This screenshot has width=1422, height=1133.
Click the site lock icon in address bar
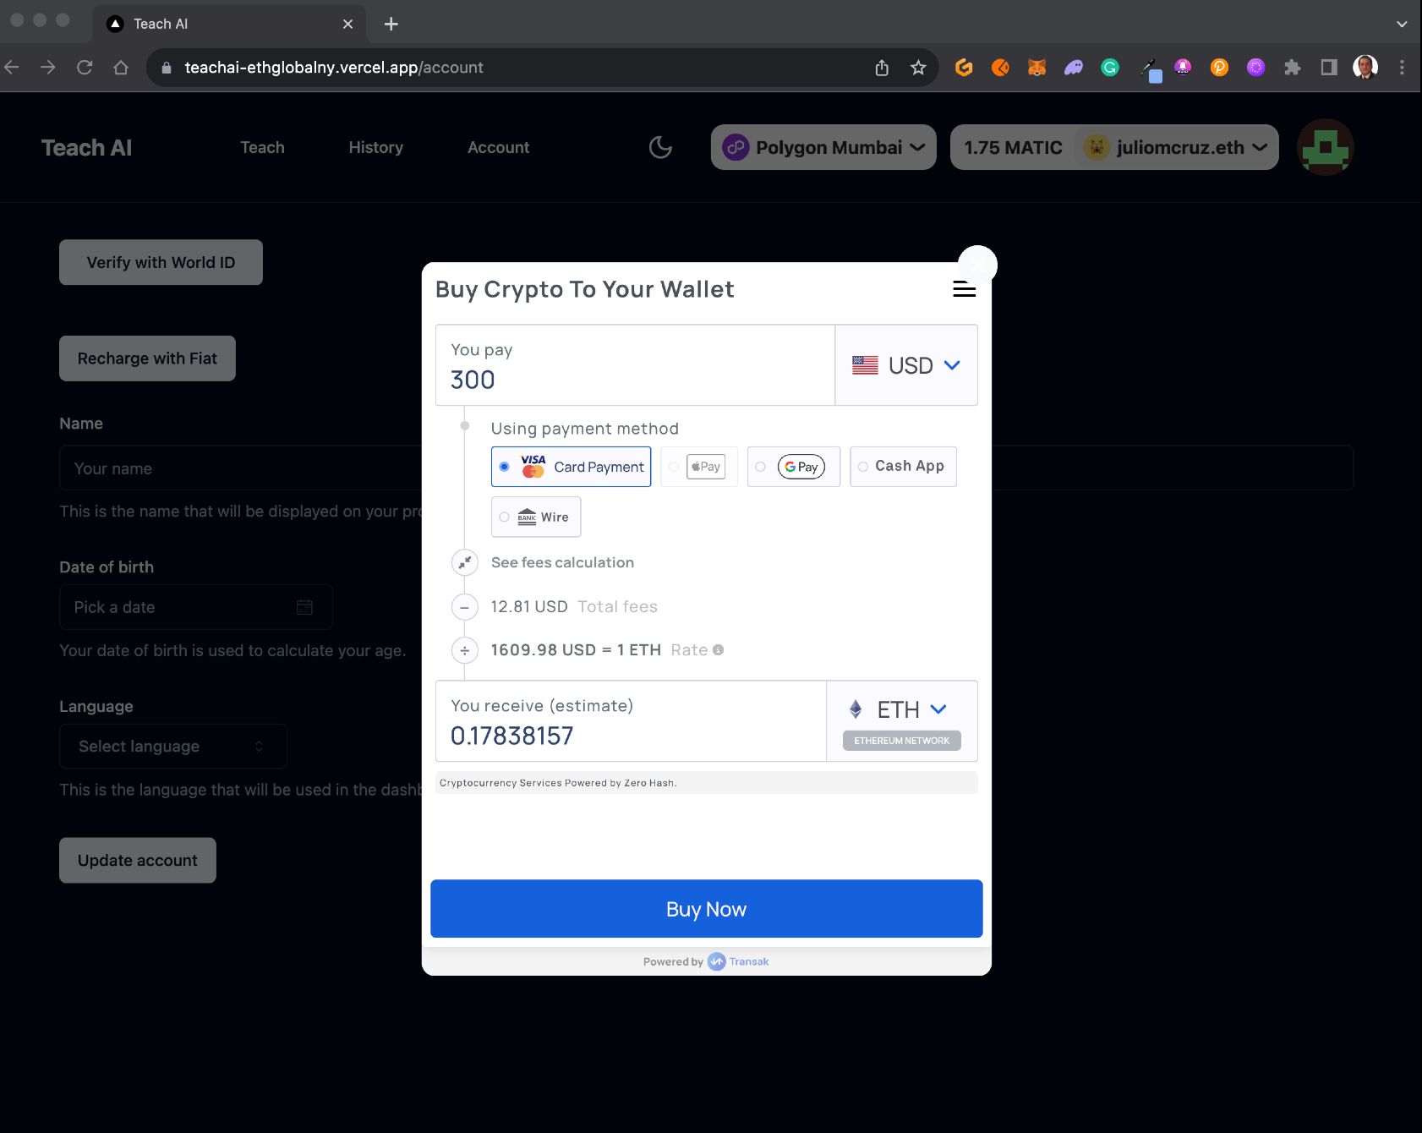167,68
